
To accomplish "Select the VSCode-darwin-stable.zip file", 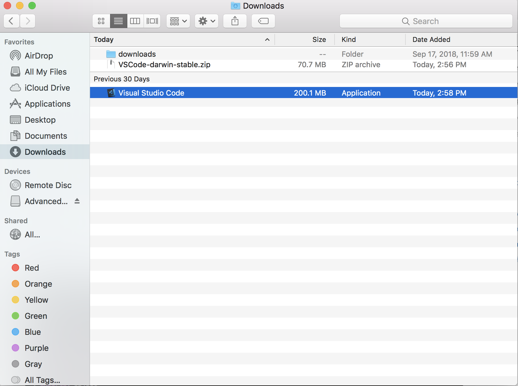I will [x=164, y=65].
